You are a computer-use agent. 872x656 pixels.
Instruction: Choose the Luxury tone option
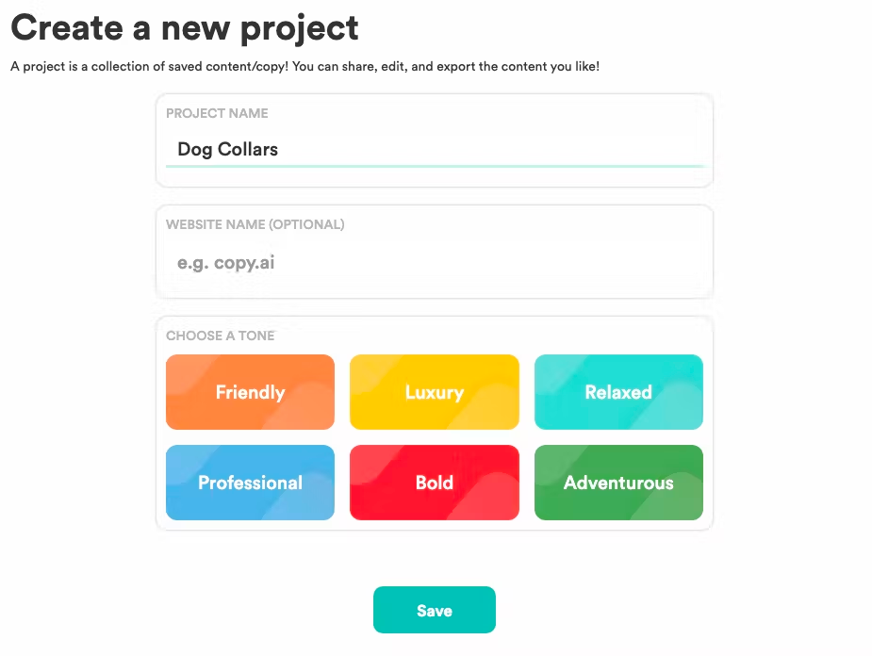click(x=434, y=392)
